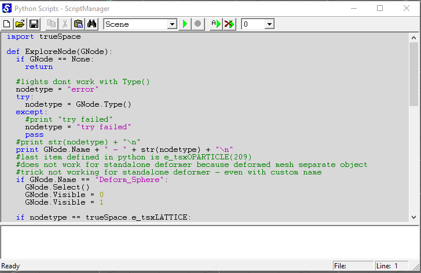The width and height of the screenshot is (421, 273).
Task: Click the "Deform_Sphere" string in code
Action: 129,180
